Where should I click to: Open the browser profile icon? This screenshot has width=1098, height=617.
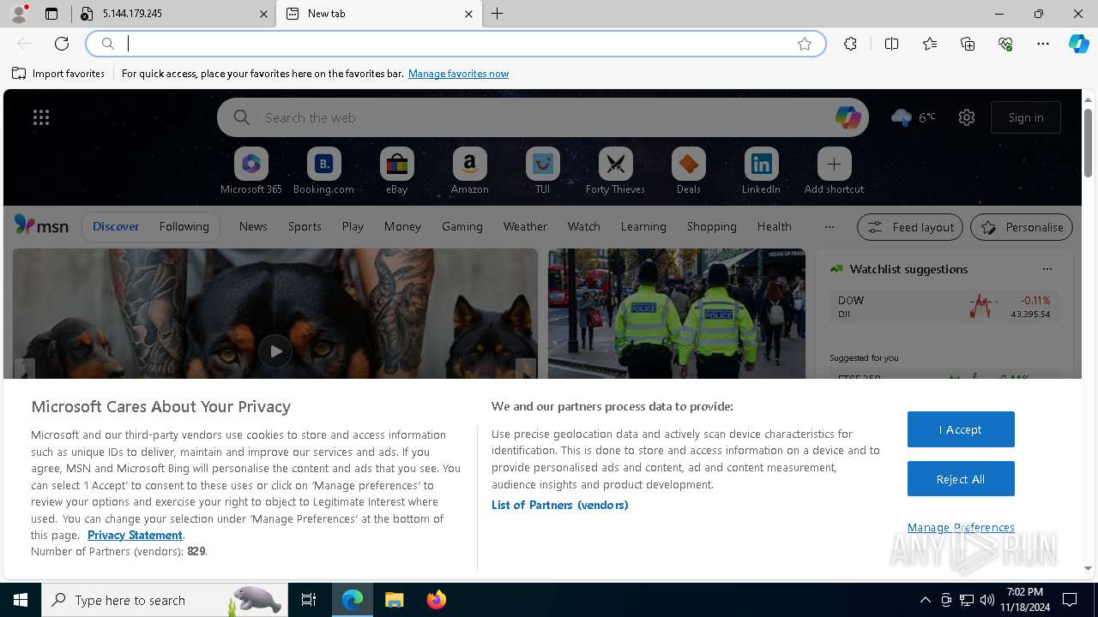tap(19, 14)
